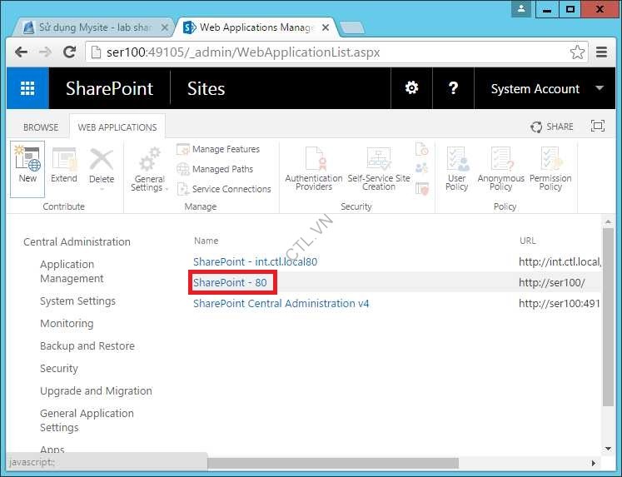Click the Blocked File Types icon
The image size is (622, 477).
(x=421, y=149)
